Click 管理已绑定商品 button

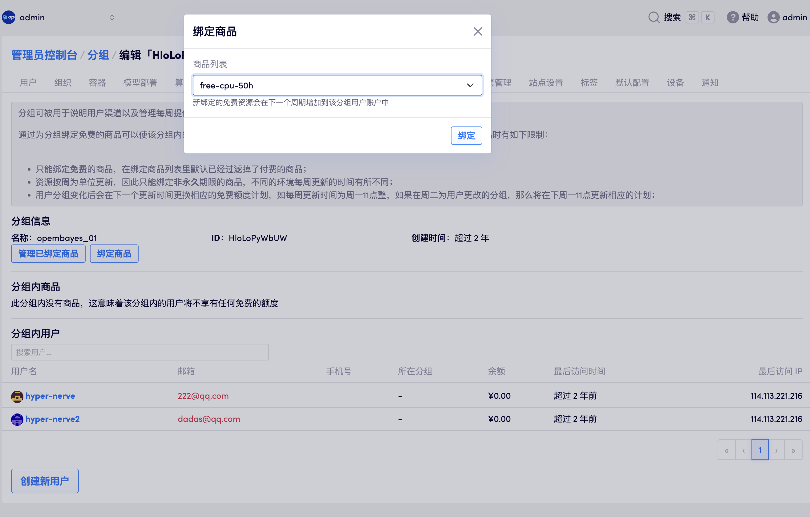pyautogui.click(x=48, y=254)
